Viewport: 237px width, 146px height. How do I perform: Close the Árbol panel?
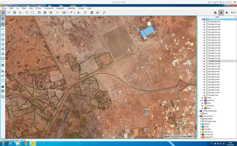(235, 17)
